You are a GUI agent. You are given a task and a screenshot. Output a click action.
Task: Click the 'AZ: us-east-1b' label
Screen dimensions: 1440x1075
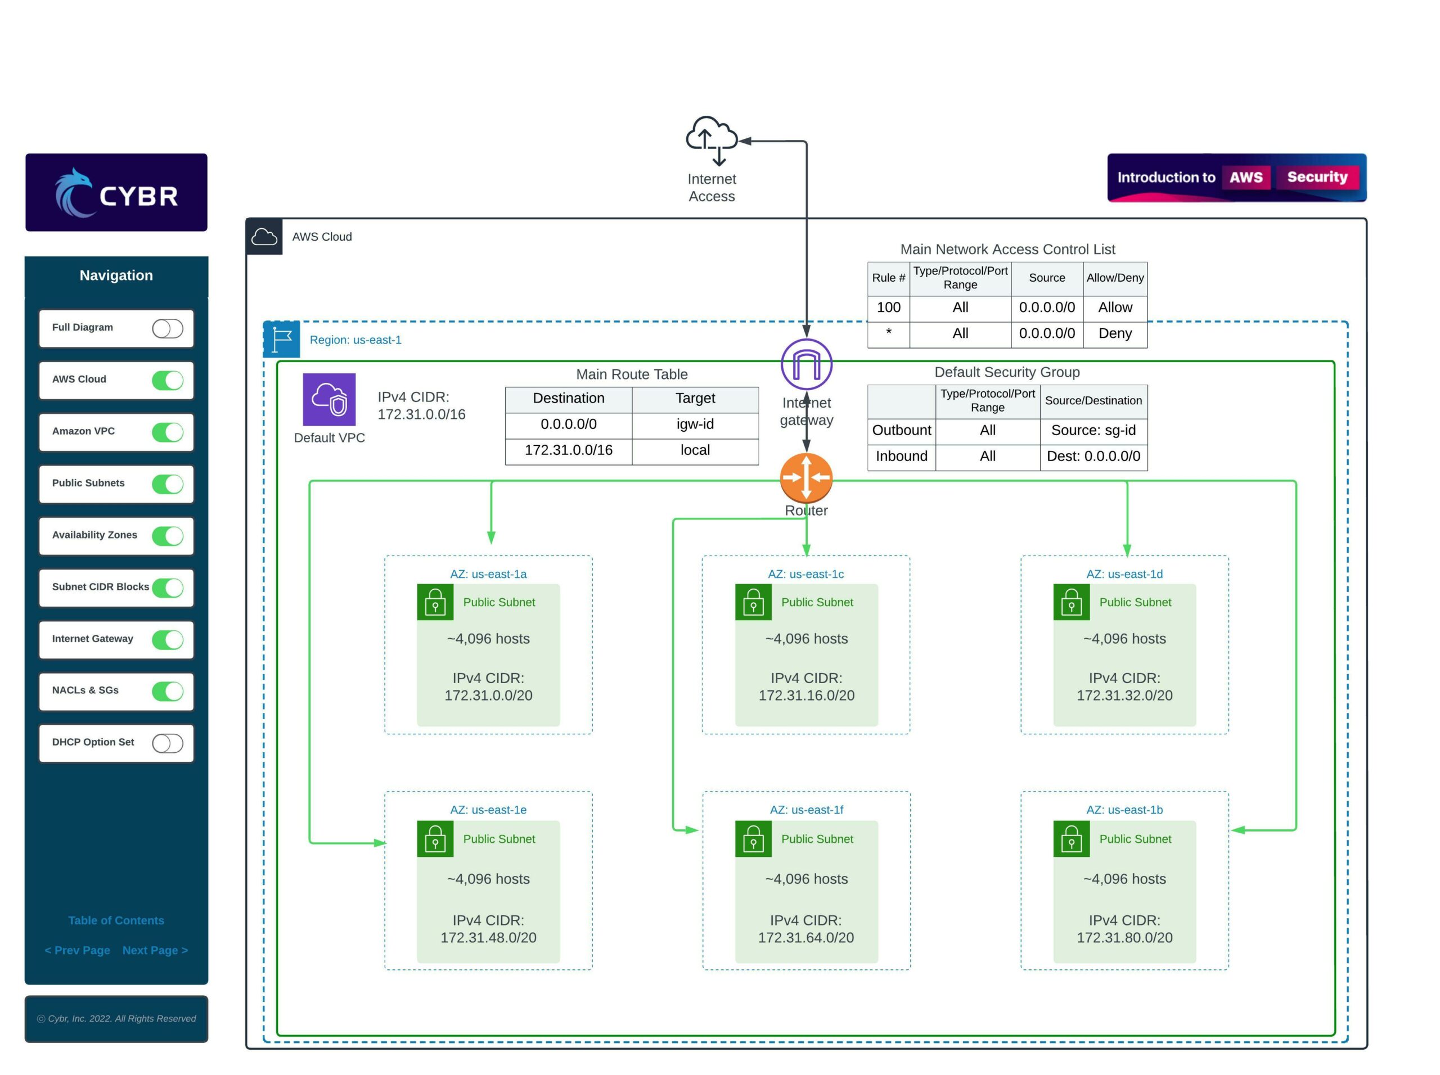(1124, 810)
